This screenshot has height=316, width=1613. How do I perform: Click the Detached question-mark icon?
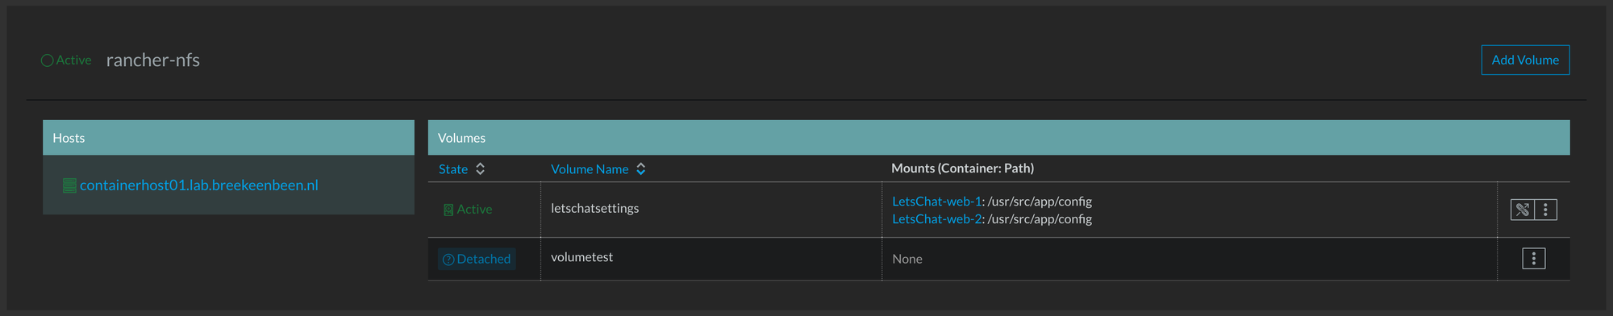pyautogui.click(x=448, y=260)
